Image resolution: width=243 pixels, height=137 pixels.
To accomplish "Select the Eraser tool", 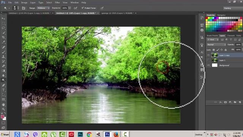I will pos(3,66).
